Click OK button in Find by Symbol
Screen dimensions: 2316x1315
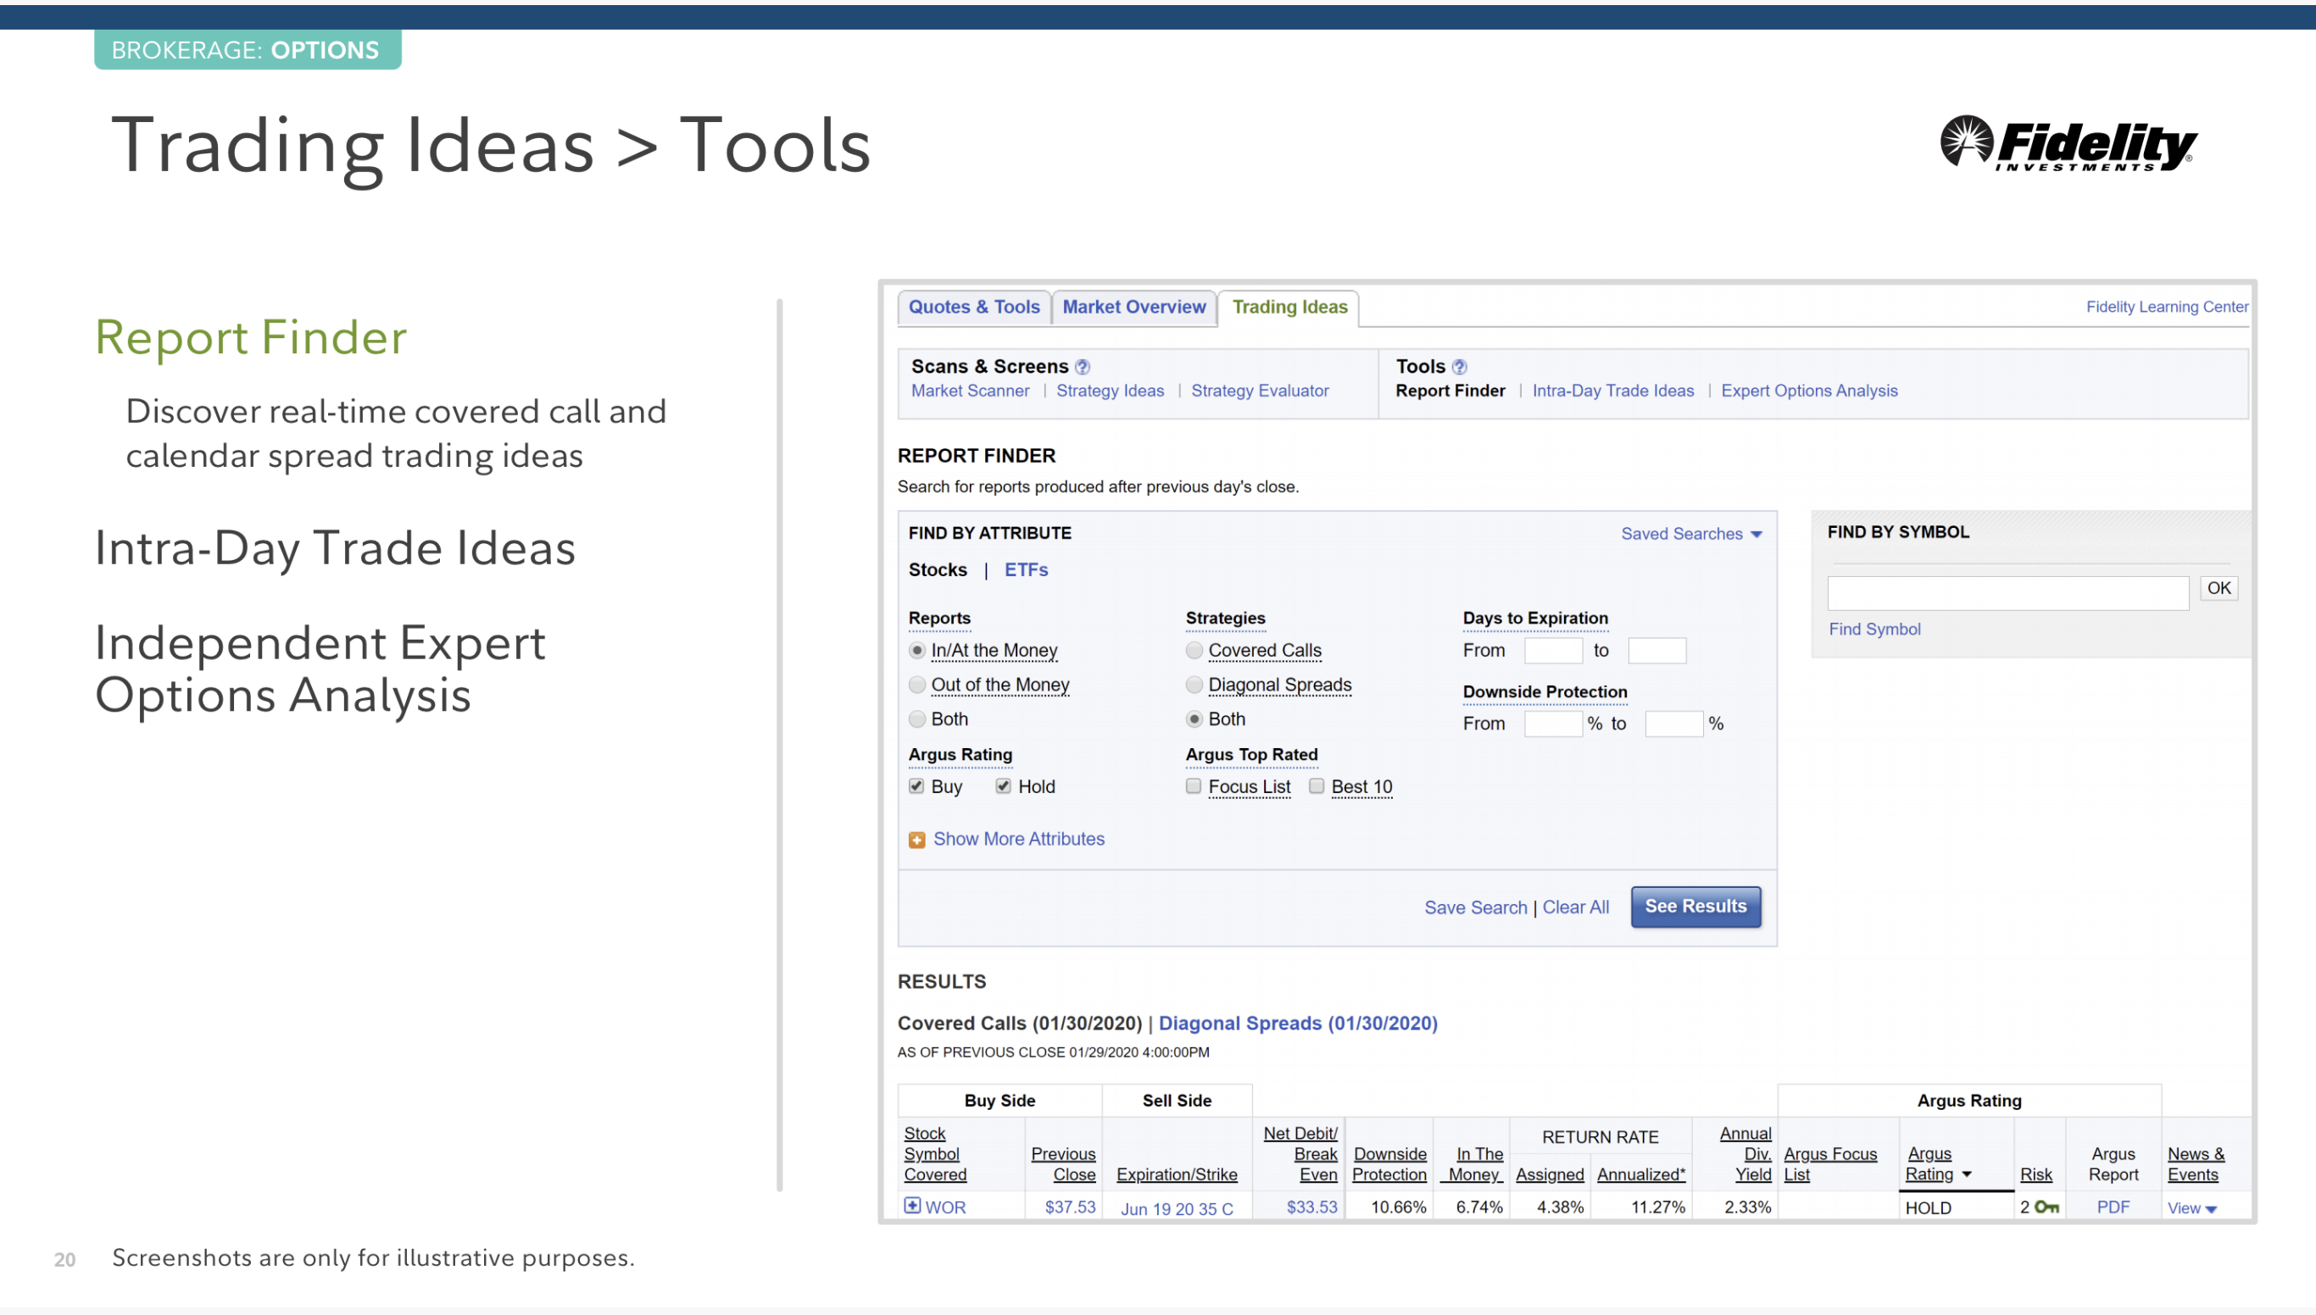(x=2219, y=589)
